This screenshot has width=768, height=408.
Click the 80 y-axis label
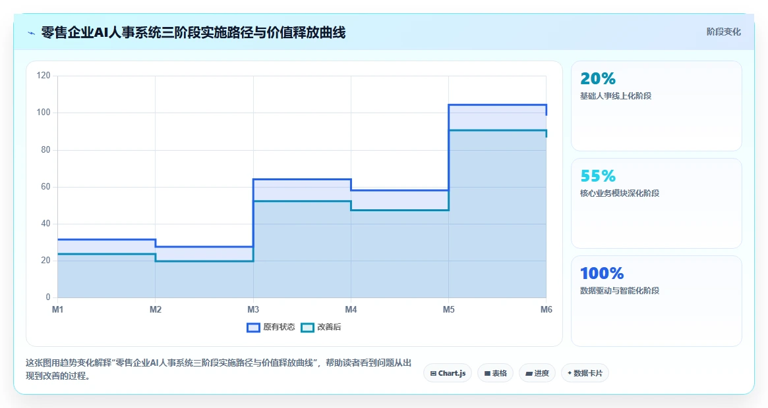point(45,149)
